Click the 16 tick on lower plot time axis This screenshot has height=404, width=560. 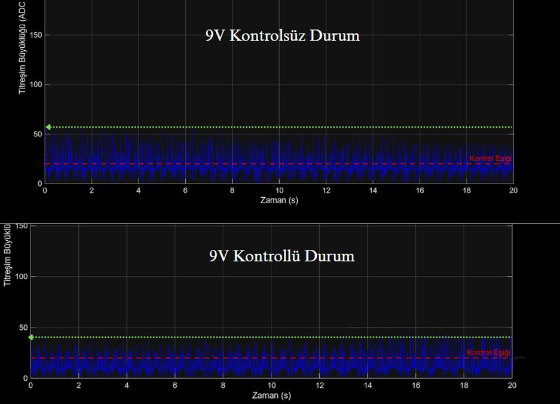click(416, 386)
